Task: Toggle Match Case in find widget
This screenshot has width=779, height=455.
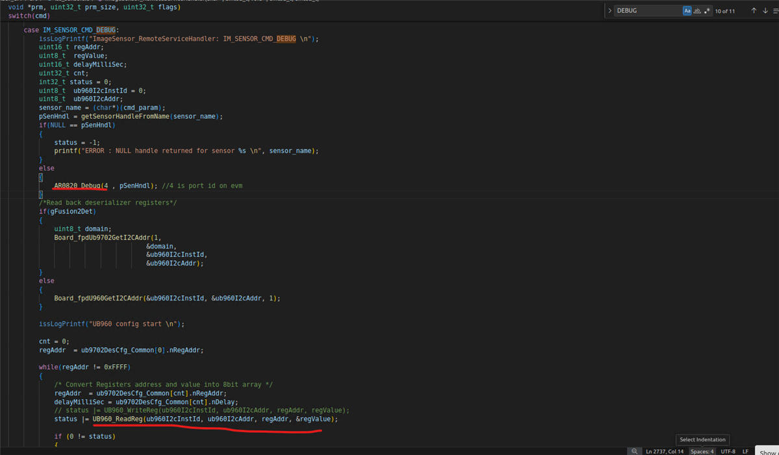Action: coord(687,11)
